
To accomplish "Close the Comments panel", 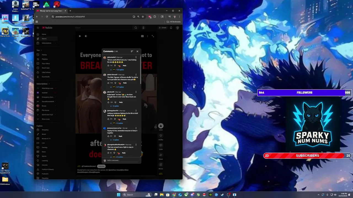I will tap(137, 51).
